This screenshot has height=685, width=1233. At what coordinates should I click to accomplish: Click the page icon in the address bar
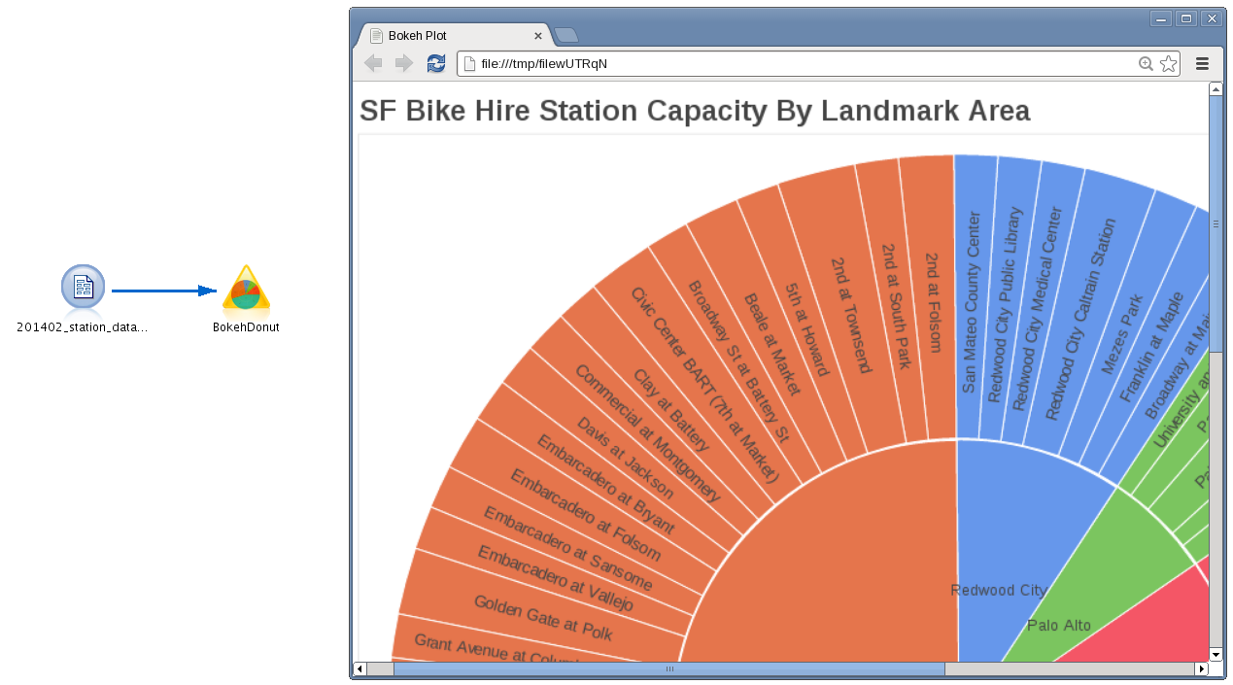tap(469, 64)
